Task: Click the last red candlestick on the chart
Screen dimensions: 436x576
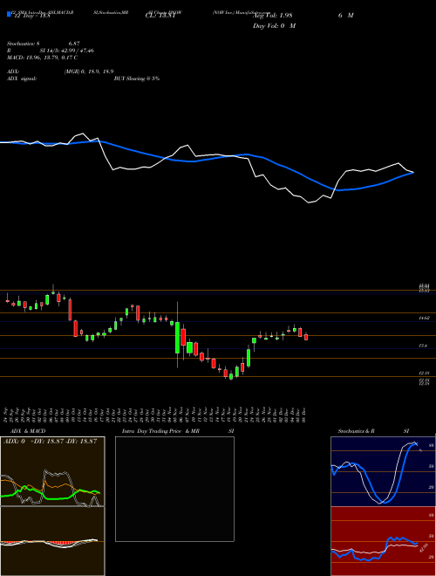Action: (x=306, y=337)
